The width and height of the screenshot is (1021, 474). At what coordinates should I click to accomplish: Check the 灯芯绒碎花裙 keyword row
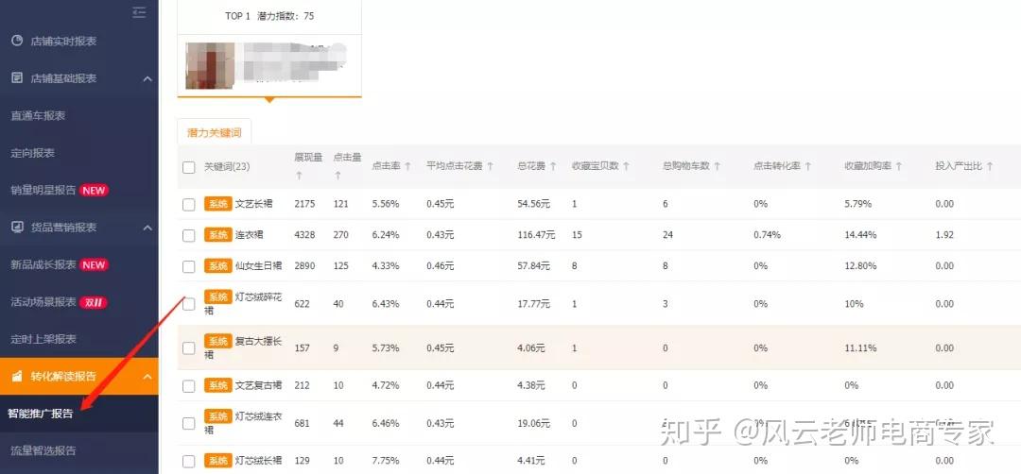coord(189,304)
